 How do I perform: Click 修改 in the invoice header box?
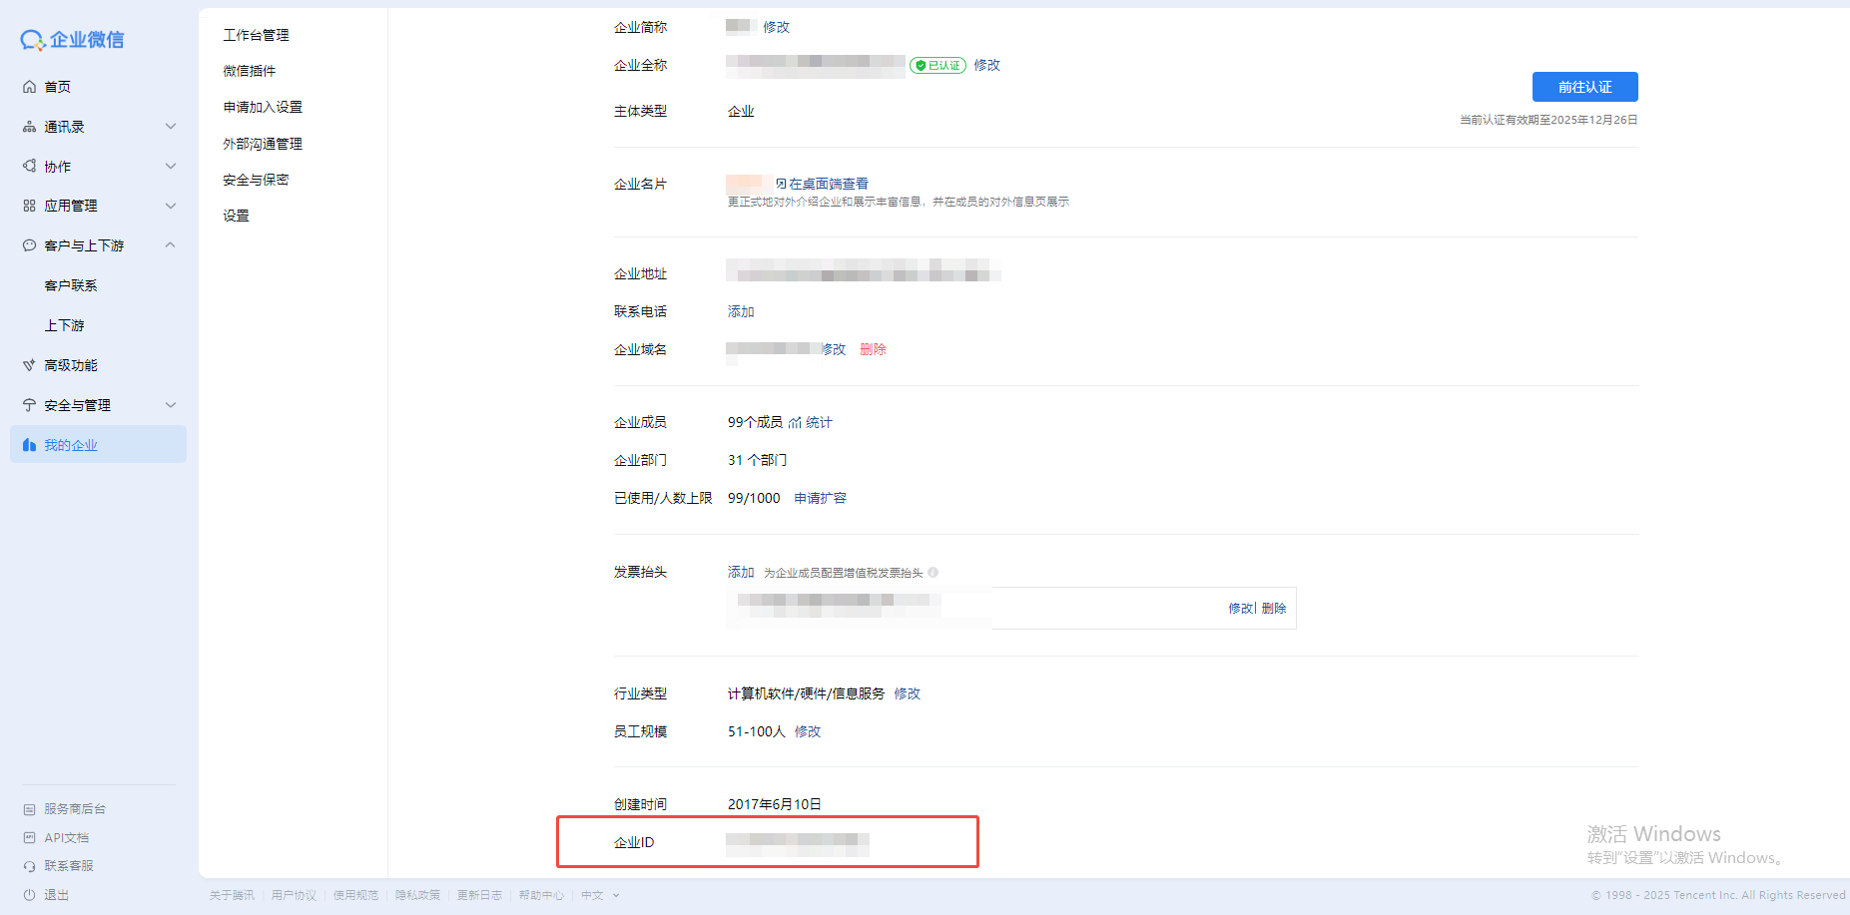click(x=1241, y=608)
